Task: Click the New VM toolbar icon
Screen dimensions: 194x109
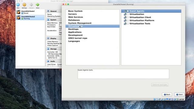Action: coord(18,5)
